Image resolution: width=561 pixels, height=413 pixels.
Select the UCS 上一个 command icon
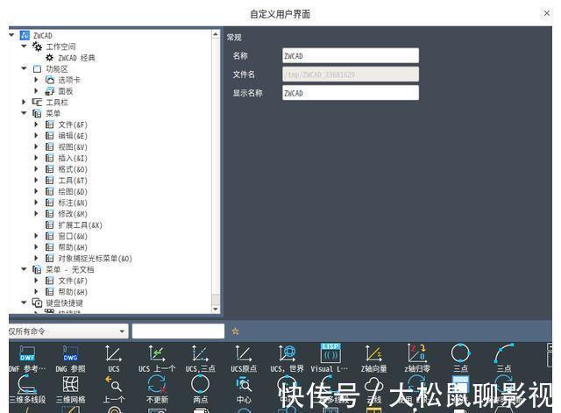[x=157, y=353]
